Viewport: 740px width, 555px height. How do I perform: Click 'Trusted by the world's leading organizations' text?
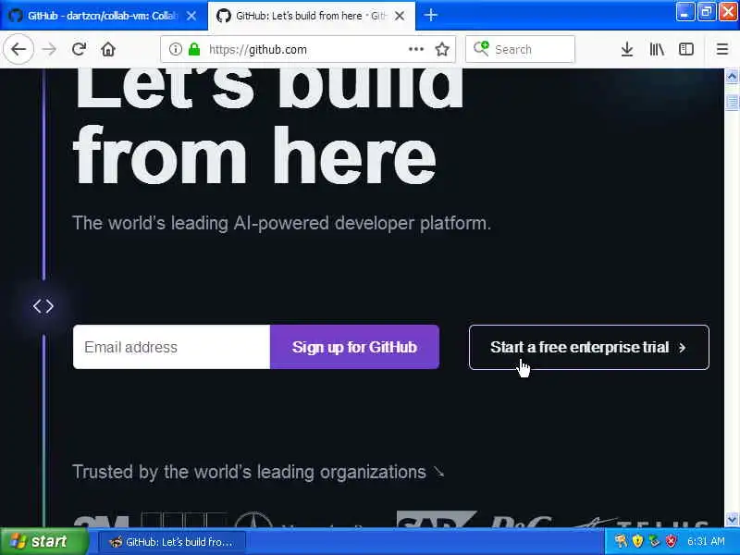coord(249,472)
